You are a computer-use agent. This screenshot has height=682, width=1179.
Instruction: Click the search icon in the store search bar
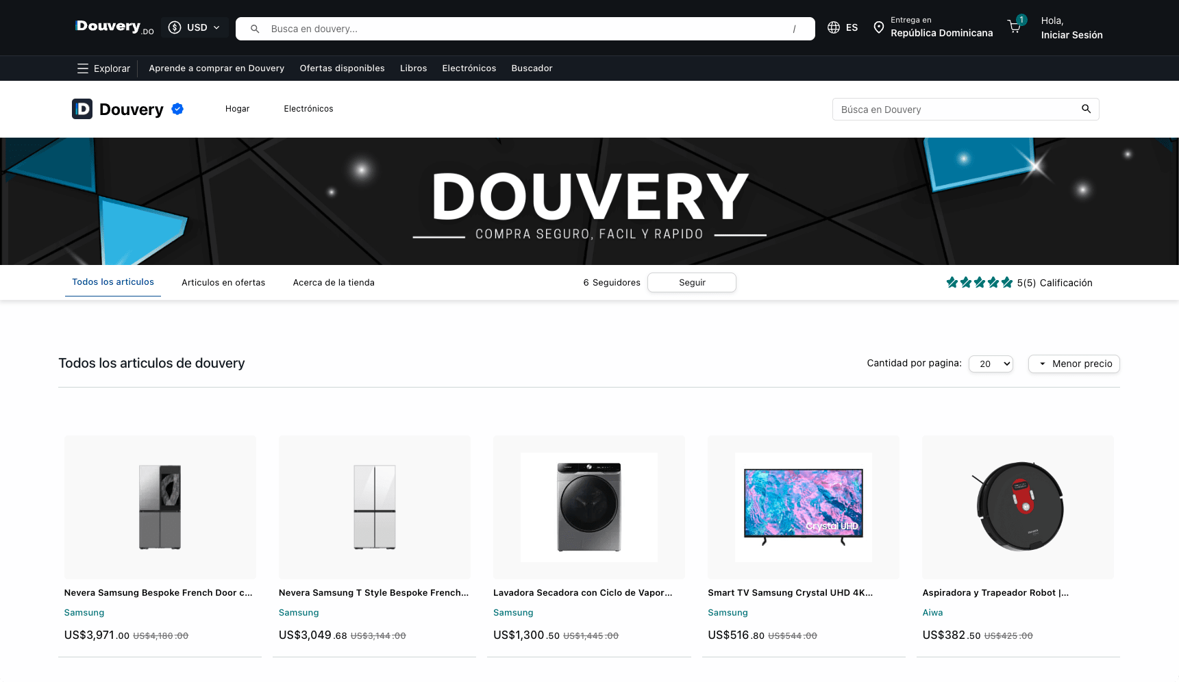click(1086, 109)
